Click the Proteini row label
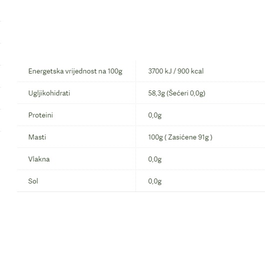265x265 pixels. [40, 115]
